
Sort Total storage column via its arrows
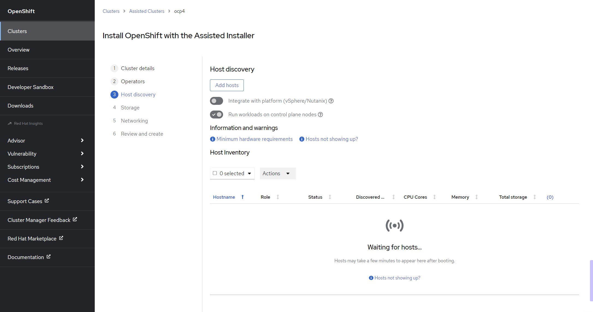pyautogui.click(x=535, y=197)
